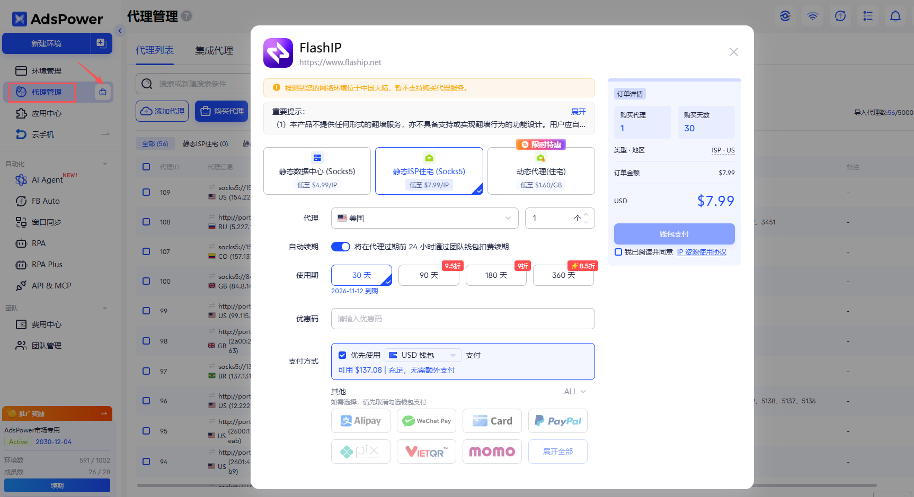Open the IP 资源使用协议 link
This screenshot has width=914, height=497.
[x=702, y=252]
